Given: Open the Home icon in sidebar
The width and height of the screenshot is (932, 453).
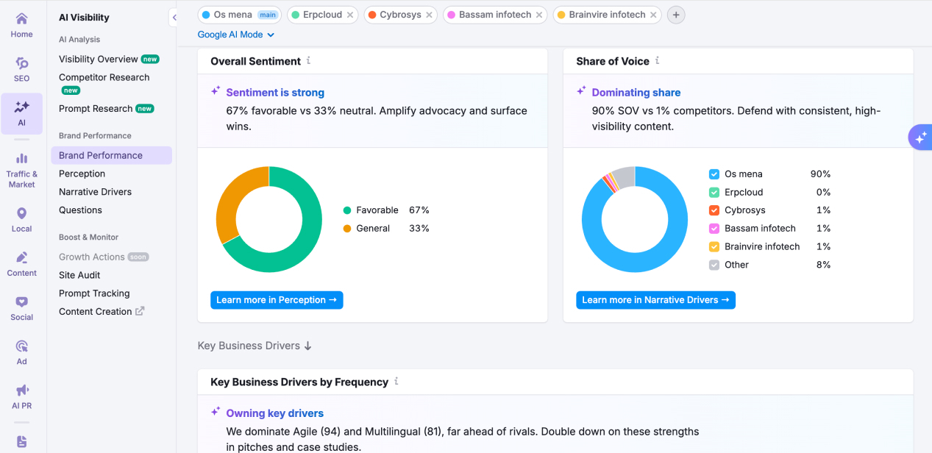Looking at the screenshot, I should (21, 19).
